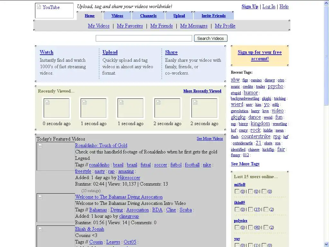The image size is (329, 247).
Task: Go to My Videos
Action: pyautogui.click(x=99, y=26)
